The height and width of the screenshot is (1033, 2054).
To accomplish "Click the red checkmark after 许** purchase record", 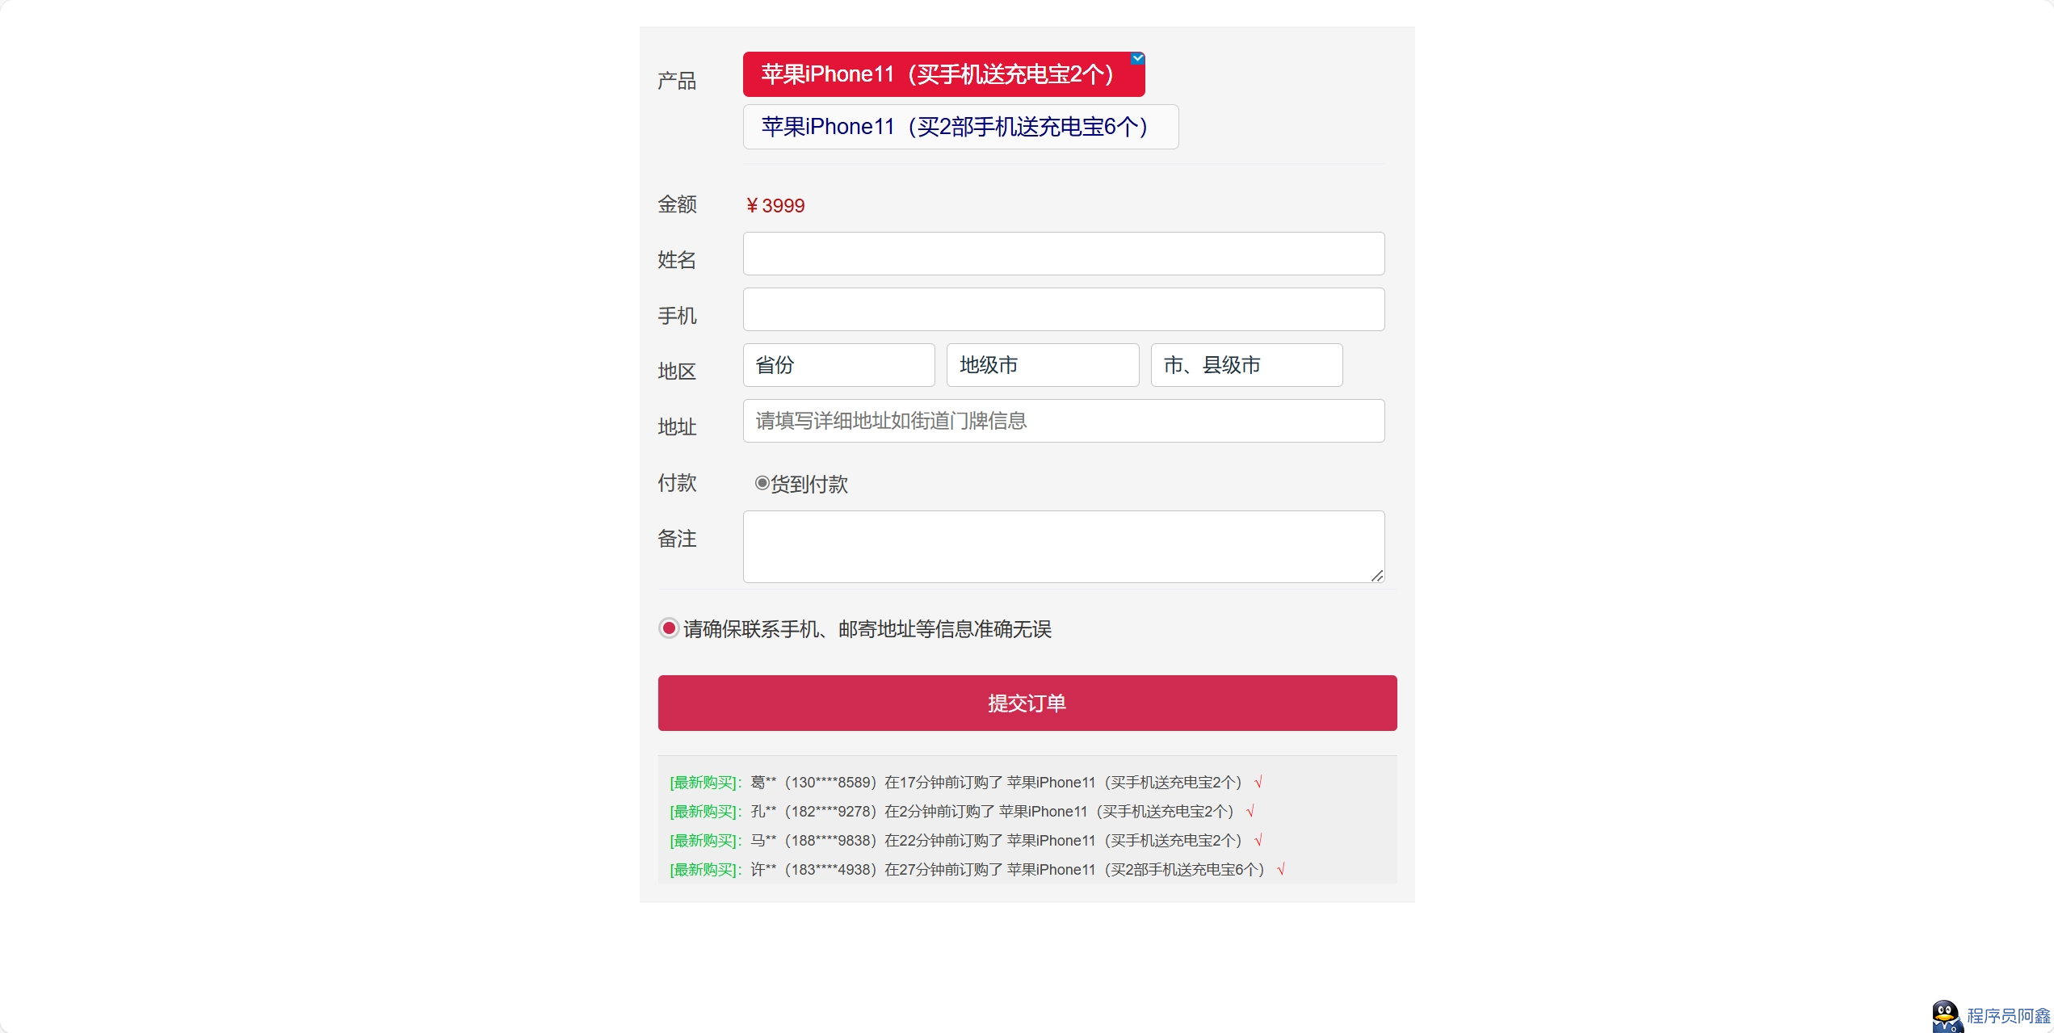I will click(1281, 870).
